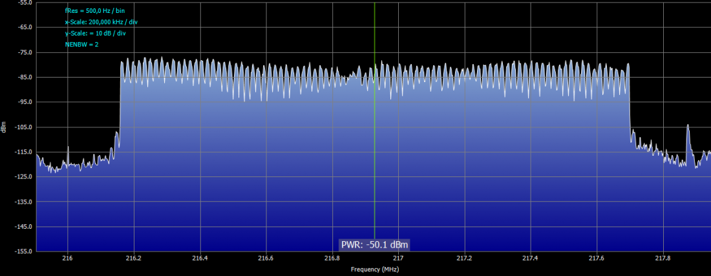Screen dimensions: 711x276
Task: Click the 216 frequency axis tick
Action: point(68,257)
